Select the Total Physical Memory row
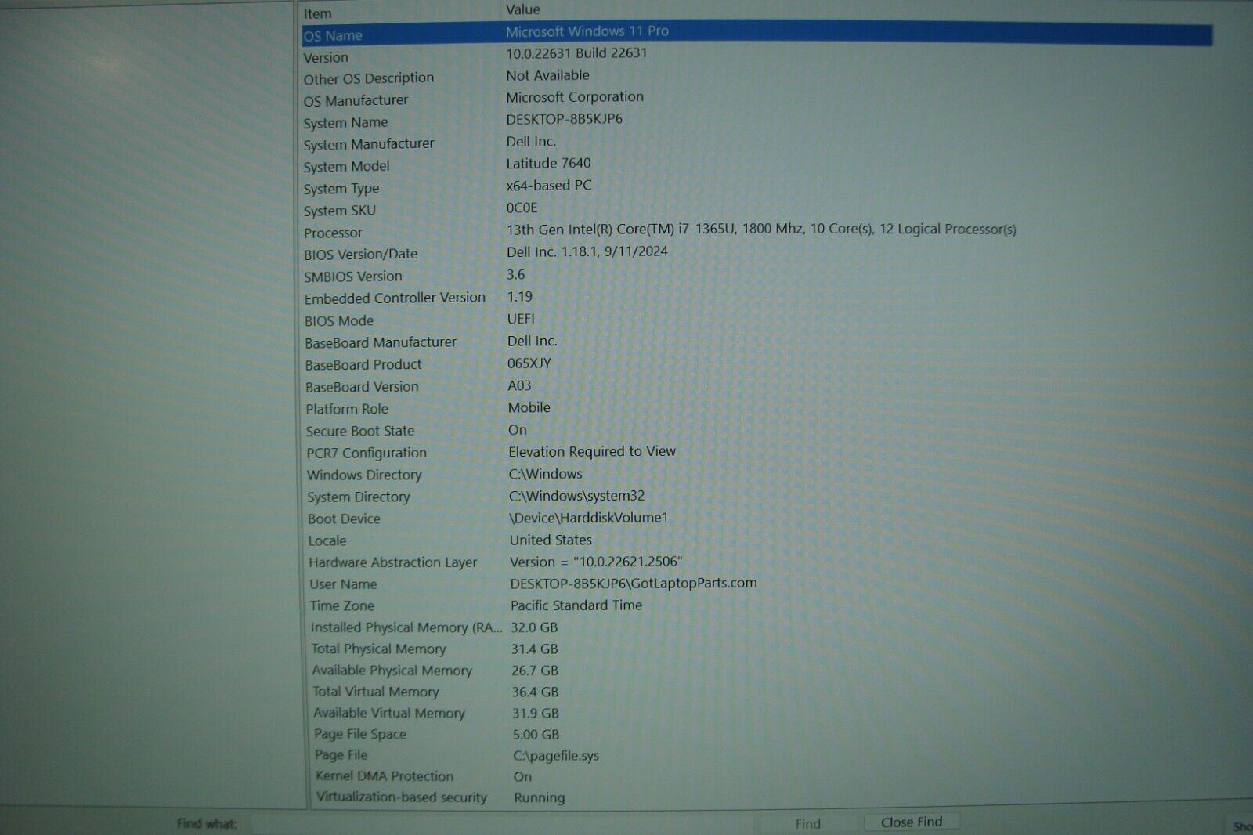The image size is (1253, 835). [756, 649]
